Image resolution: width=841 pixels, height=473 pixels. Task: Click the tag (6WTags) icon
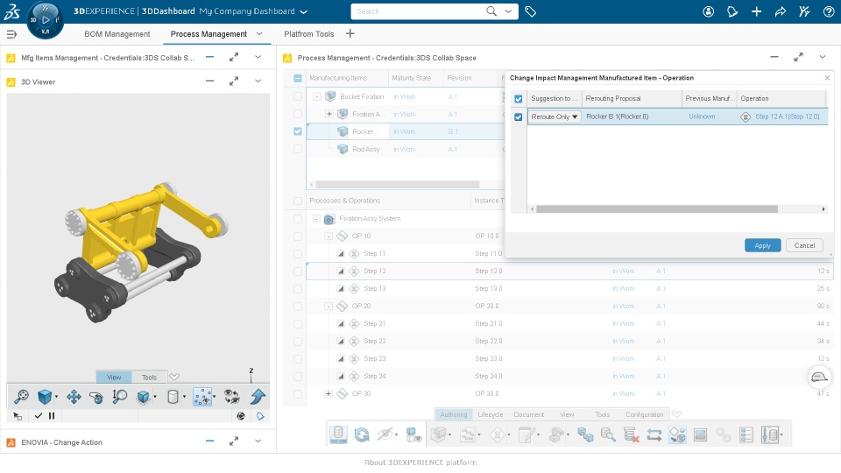[x=531, y=11]
